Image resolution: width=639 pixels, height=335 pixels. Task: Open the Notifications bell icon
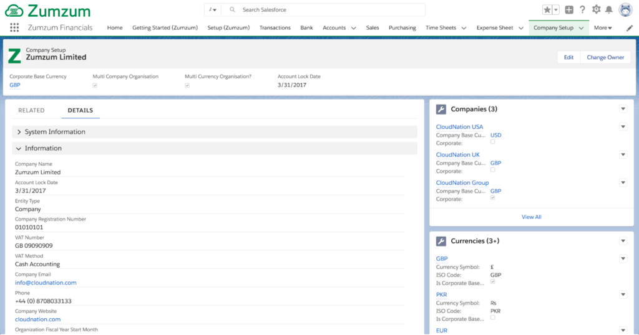[x=609, y=10]
